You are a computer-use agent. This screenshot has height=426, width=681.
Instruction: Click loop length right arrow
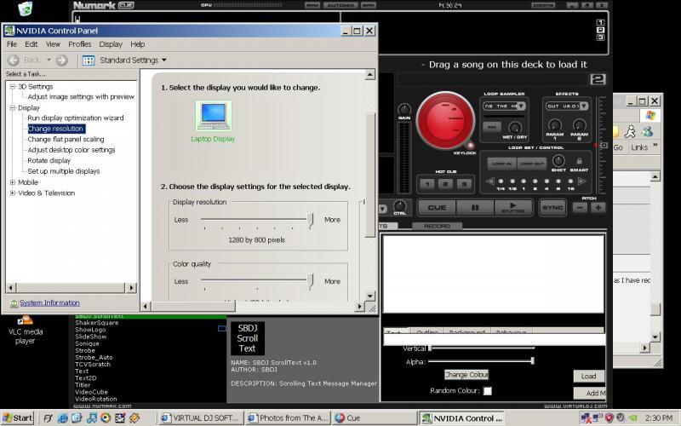pyautogui.click(x=582, y=181)
